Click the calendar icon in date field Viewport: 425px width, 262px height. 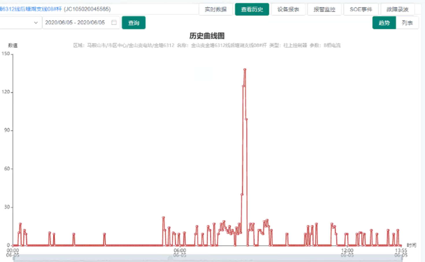click(114, 23)
